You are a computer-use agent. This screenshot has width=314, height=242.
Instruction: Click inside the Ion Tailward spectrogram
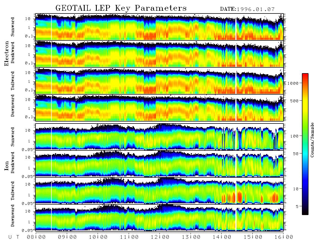[x=159, y=190]
